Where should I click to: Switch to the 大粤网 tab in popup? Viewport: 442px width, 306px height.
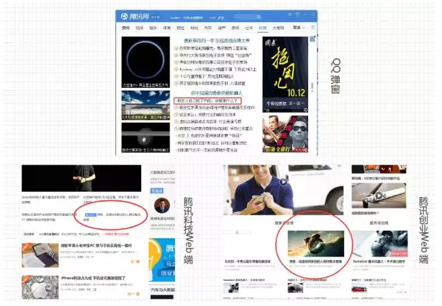click(278, 28)
